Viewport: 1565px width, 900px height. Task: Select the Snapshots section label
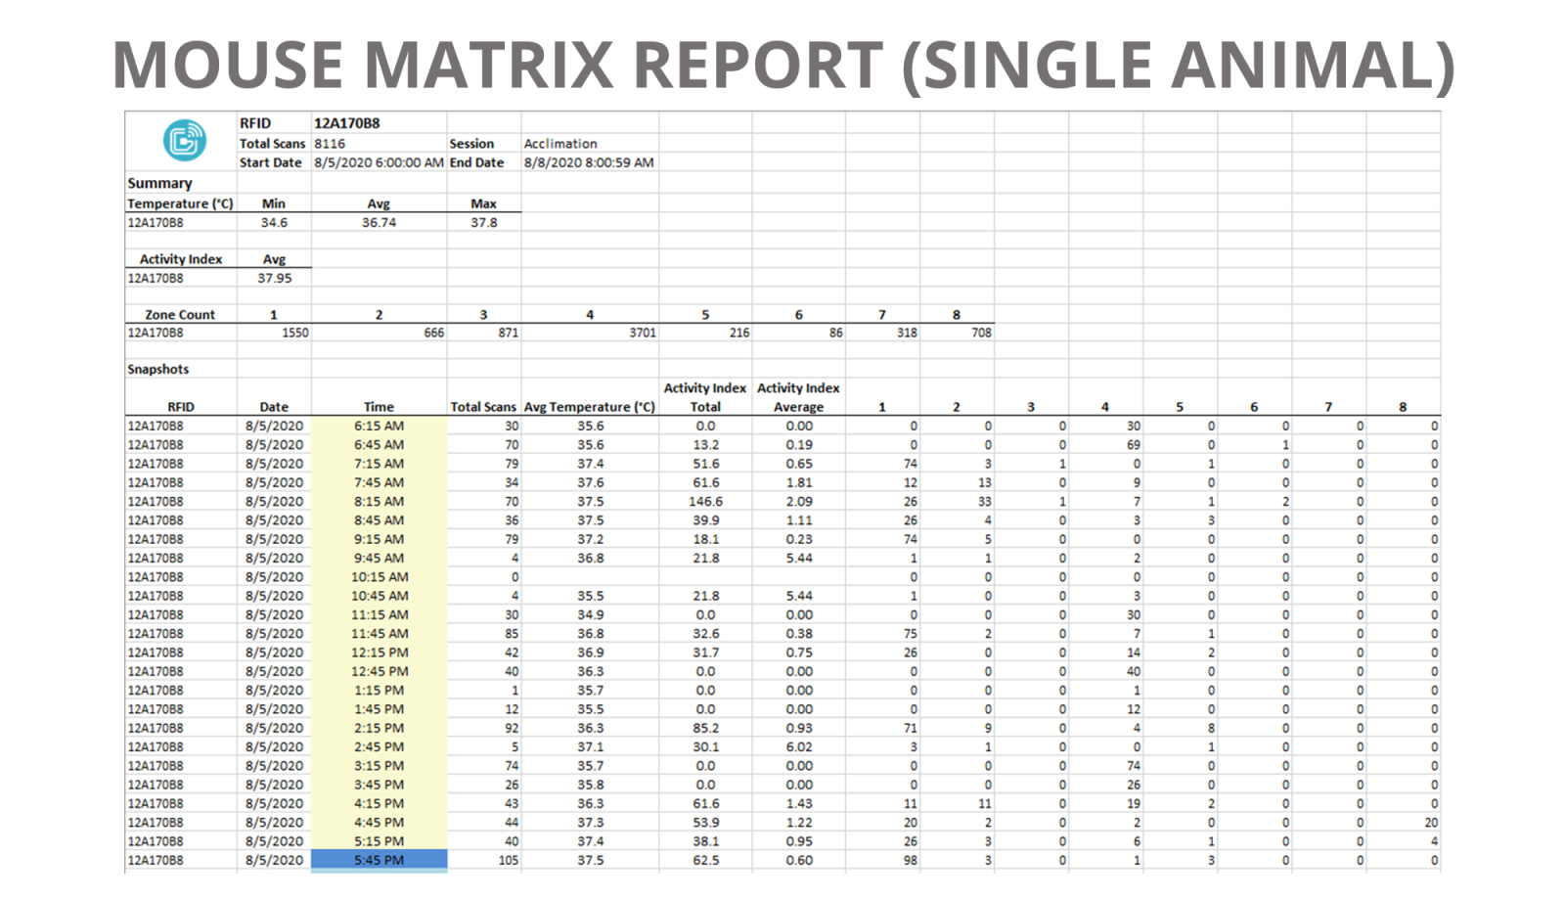158,370
